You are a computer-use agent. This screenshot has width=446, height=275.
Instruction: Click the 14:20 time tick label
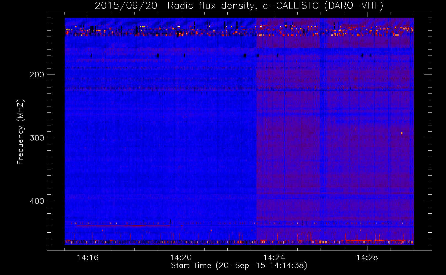(181, 258)
